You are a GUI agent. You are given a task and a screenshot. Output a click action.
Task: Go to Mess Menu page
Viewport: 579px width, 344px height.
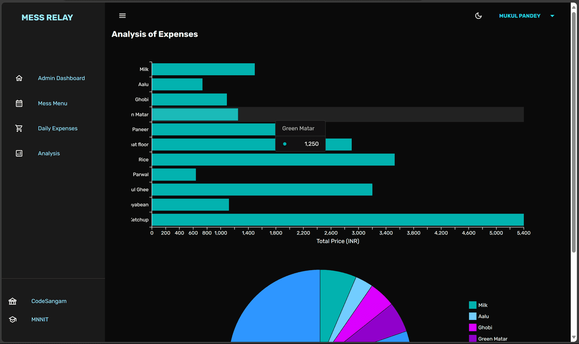(x=53, y=103)
